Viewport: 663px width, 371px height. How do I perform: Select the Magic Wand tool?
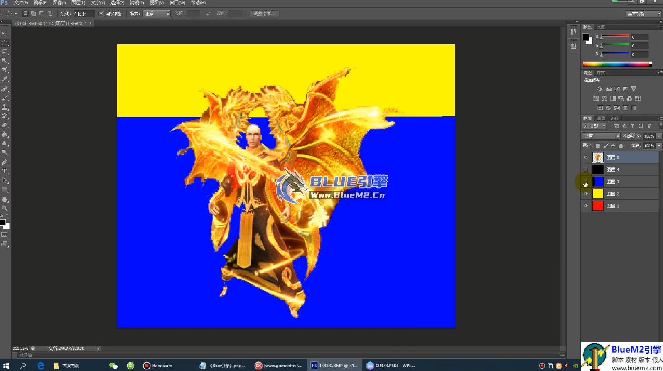coord(5,61)
